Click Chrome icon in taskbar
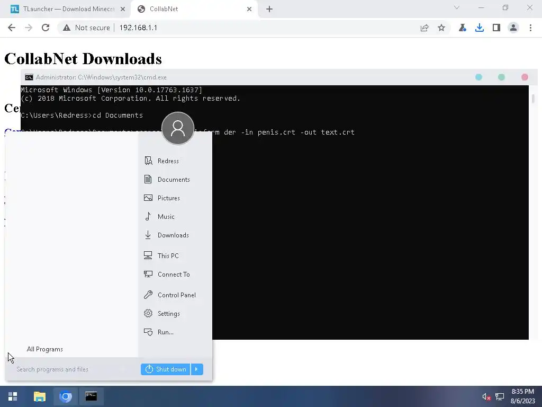Screen dimensions: 542x407 [x=65, y=396]
